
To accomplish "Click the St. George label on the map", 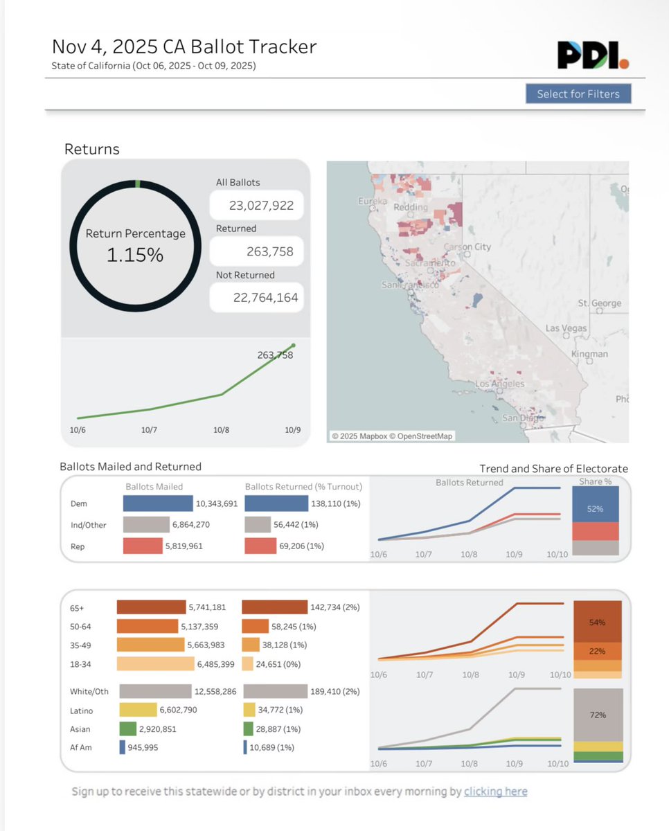I will [x=600, y=303].
